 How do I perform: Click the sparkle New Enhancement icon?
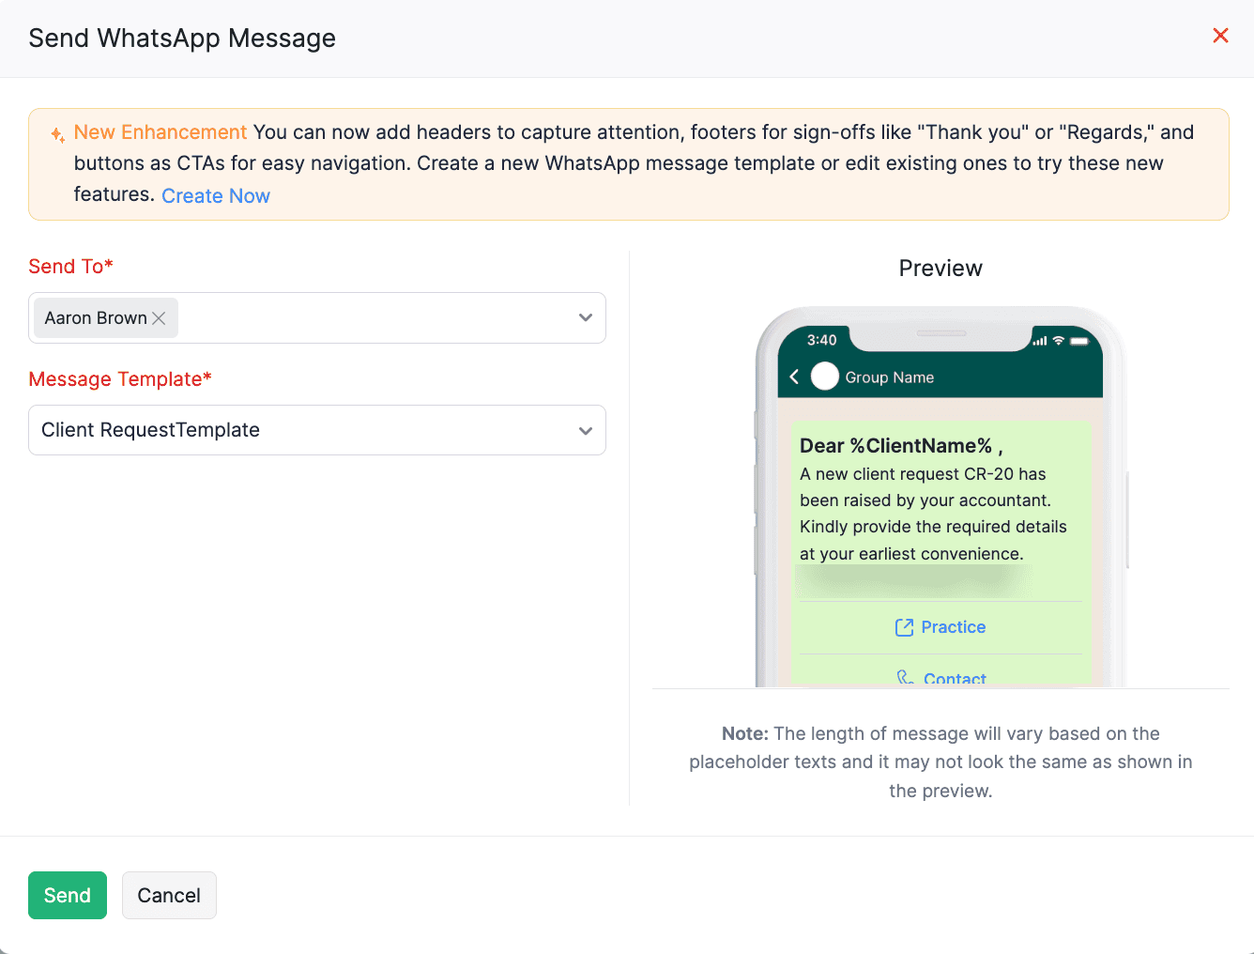coord(56,134)
